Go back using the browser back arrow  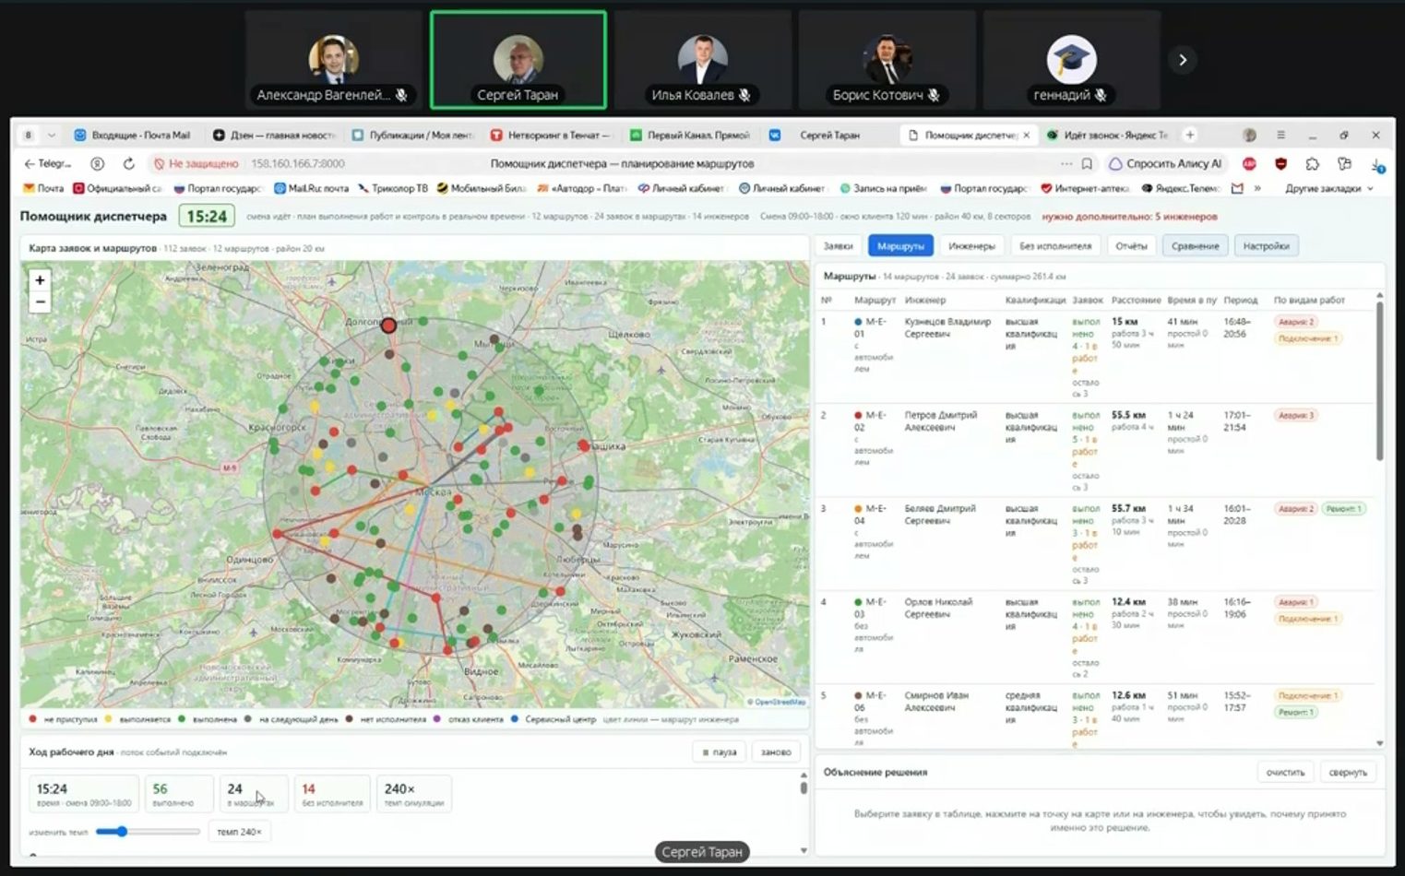(x=30, y=164)
